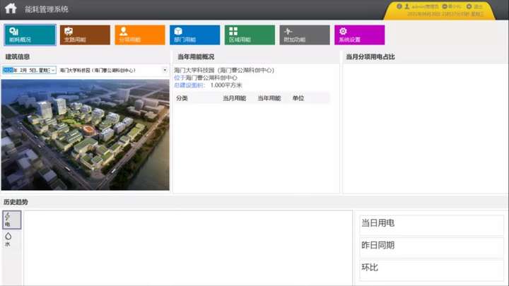The width and height of the screenshot is (509, 286).
Task: Click the home icon in title bar
Action: click(x=11, y=8)
